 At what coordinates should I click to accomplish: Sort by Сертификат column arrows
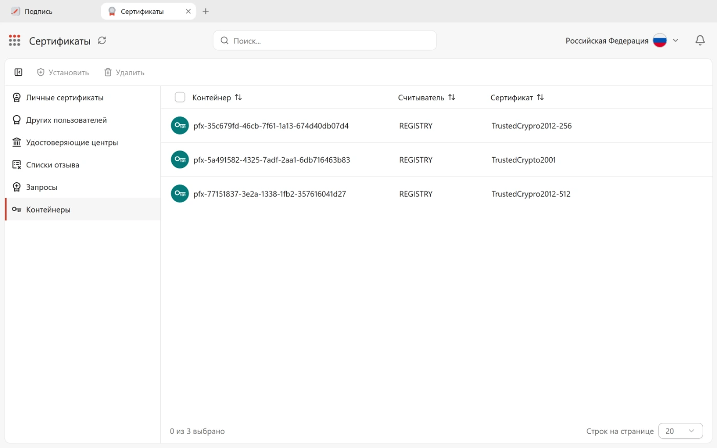[x=540, y=97]
